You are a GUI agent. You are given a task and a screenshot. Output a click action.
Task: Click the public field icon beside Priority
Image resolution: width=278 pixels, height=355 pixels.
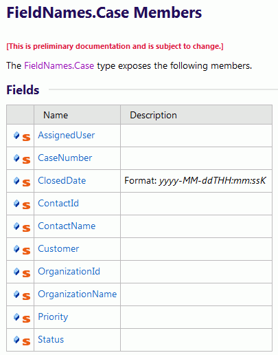point(16,317)
